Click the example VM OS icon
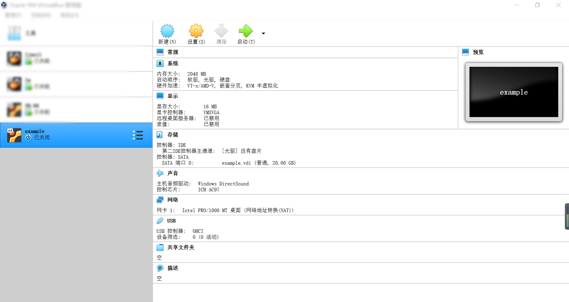Screen dimensions: 569x302 [x=14, y=135]
